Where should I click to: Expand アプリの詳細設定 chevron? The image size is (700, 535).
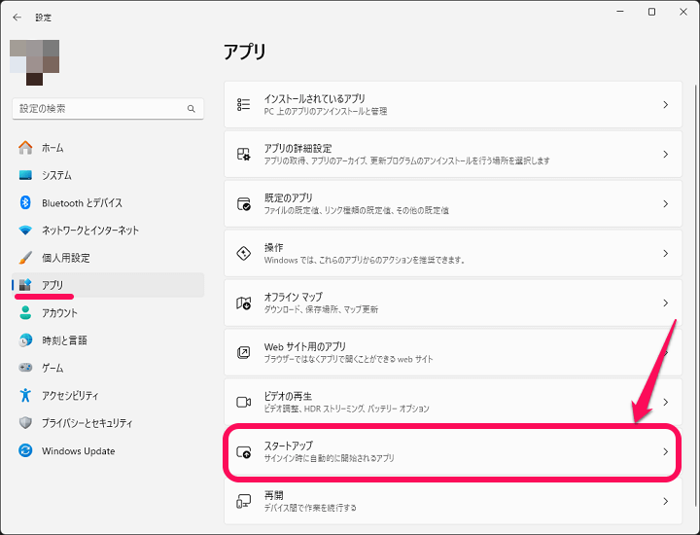click(x=666, y=154)
